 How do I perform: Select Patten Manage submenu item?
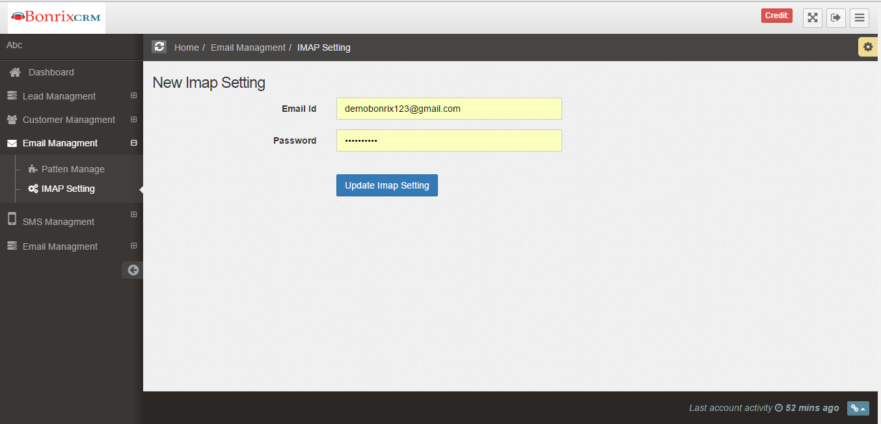[x=73, y=169]
